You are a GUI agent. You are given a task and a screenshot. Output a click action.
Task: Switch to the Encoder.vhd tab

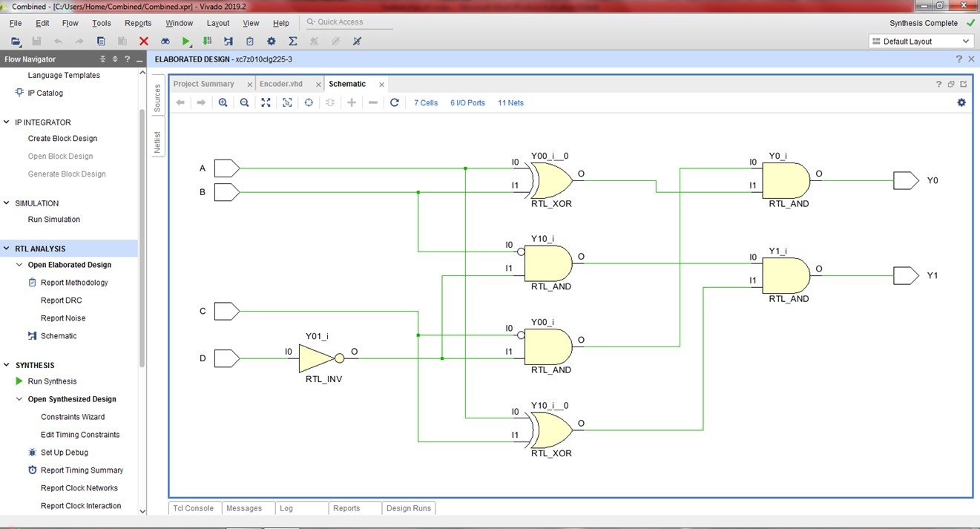[x=281, y=84]
